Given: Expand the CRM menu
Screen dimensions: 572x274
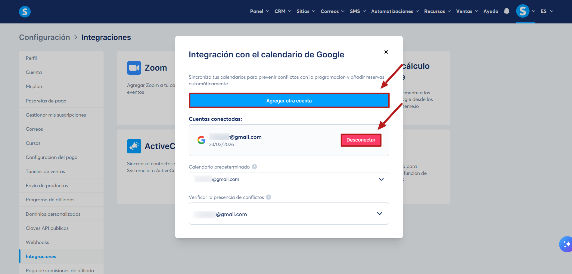Looking at the screenshot, I should click(x=283, y=11).
